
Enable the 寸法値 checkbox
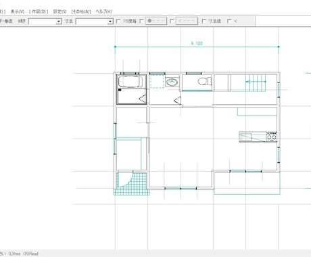click(x=204, y=21)
